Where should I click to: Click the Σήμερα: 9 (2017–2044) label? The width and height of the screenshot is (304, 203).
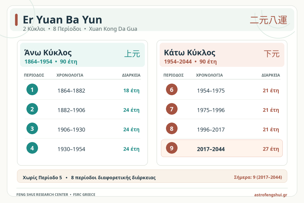[258, 177]
